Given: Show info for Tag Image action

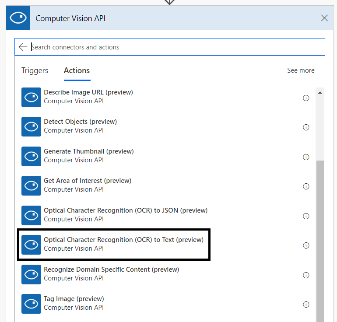Looking at the screenshot, I should [x=306, y=304].
